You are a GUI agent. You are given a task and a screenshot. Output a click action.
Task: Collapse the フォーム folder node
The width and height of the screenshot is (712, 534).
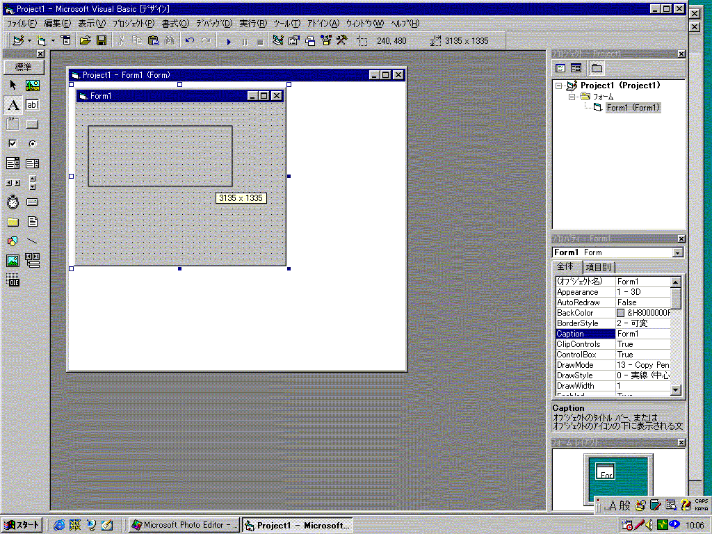point(572,97)
